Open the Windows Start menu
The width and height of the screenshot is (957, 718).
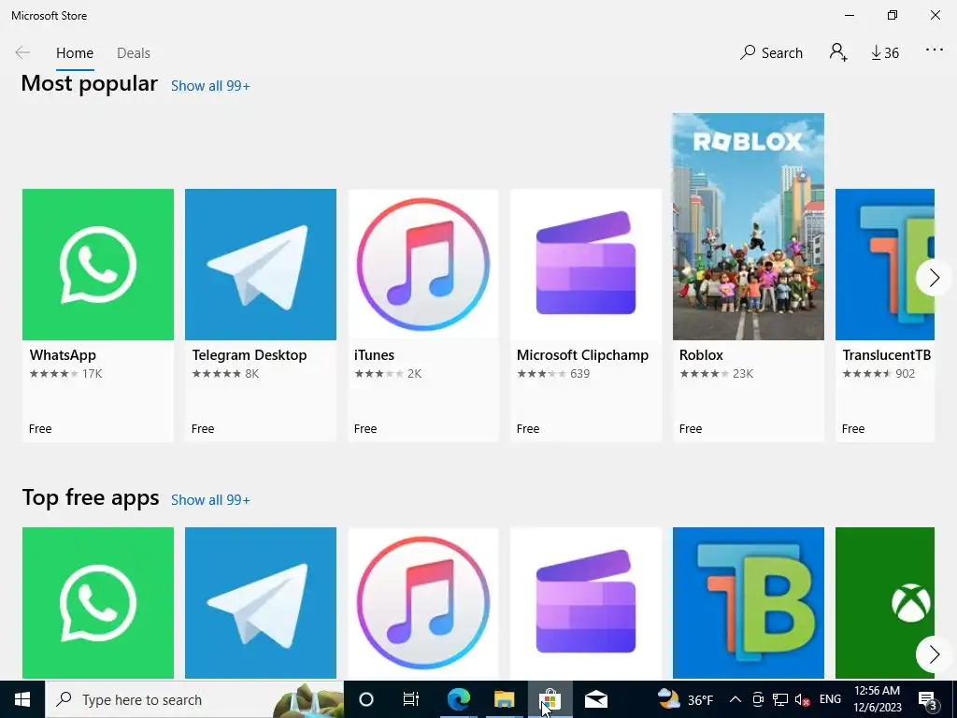pyautogui.click(x=22, y=699)
